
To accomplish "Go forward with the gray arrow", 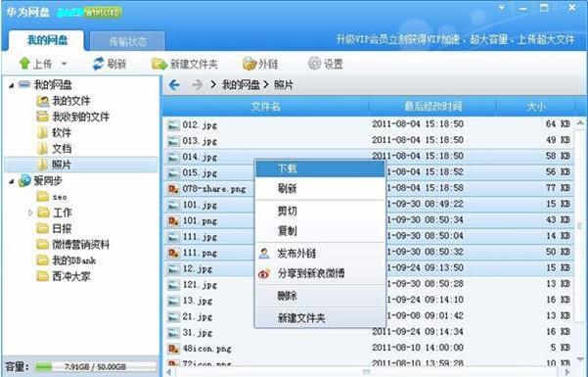I will tap(197, 85).
